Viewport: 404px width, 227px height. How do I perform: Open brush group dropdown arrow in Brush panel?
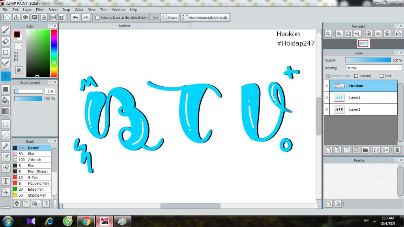[x=39, y=204]
